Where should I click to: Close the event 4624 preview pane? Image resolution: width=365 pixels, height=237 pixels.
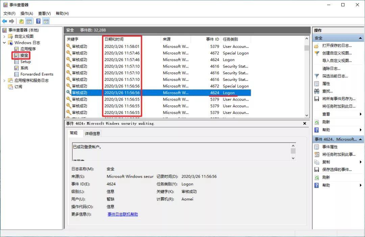point(305,123)
